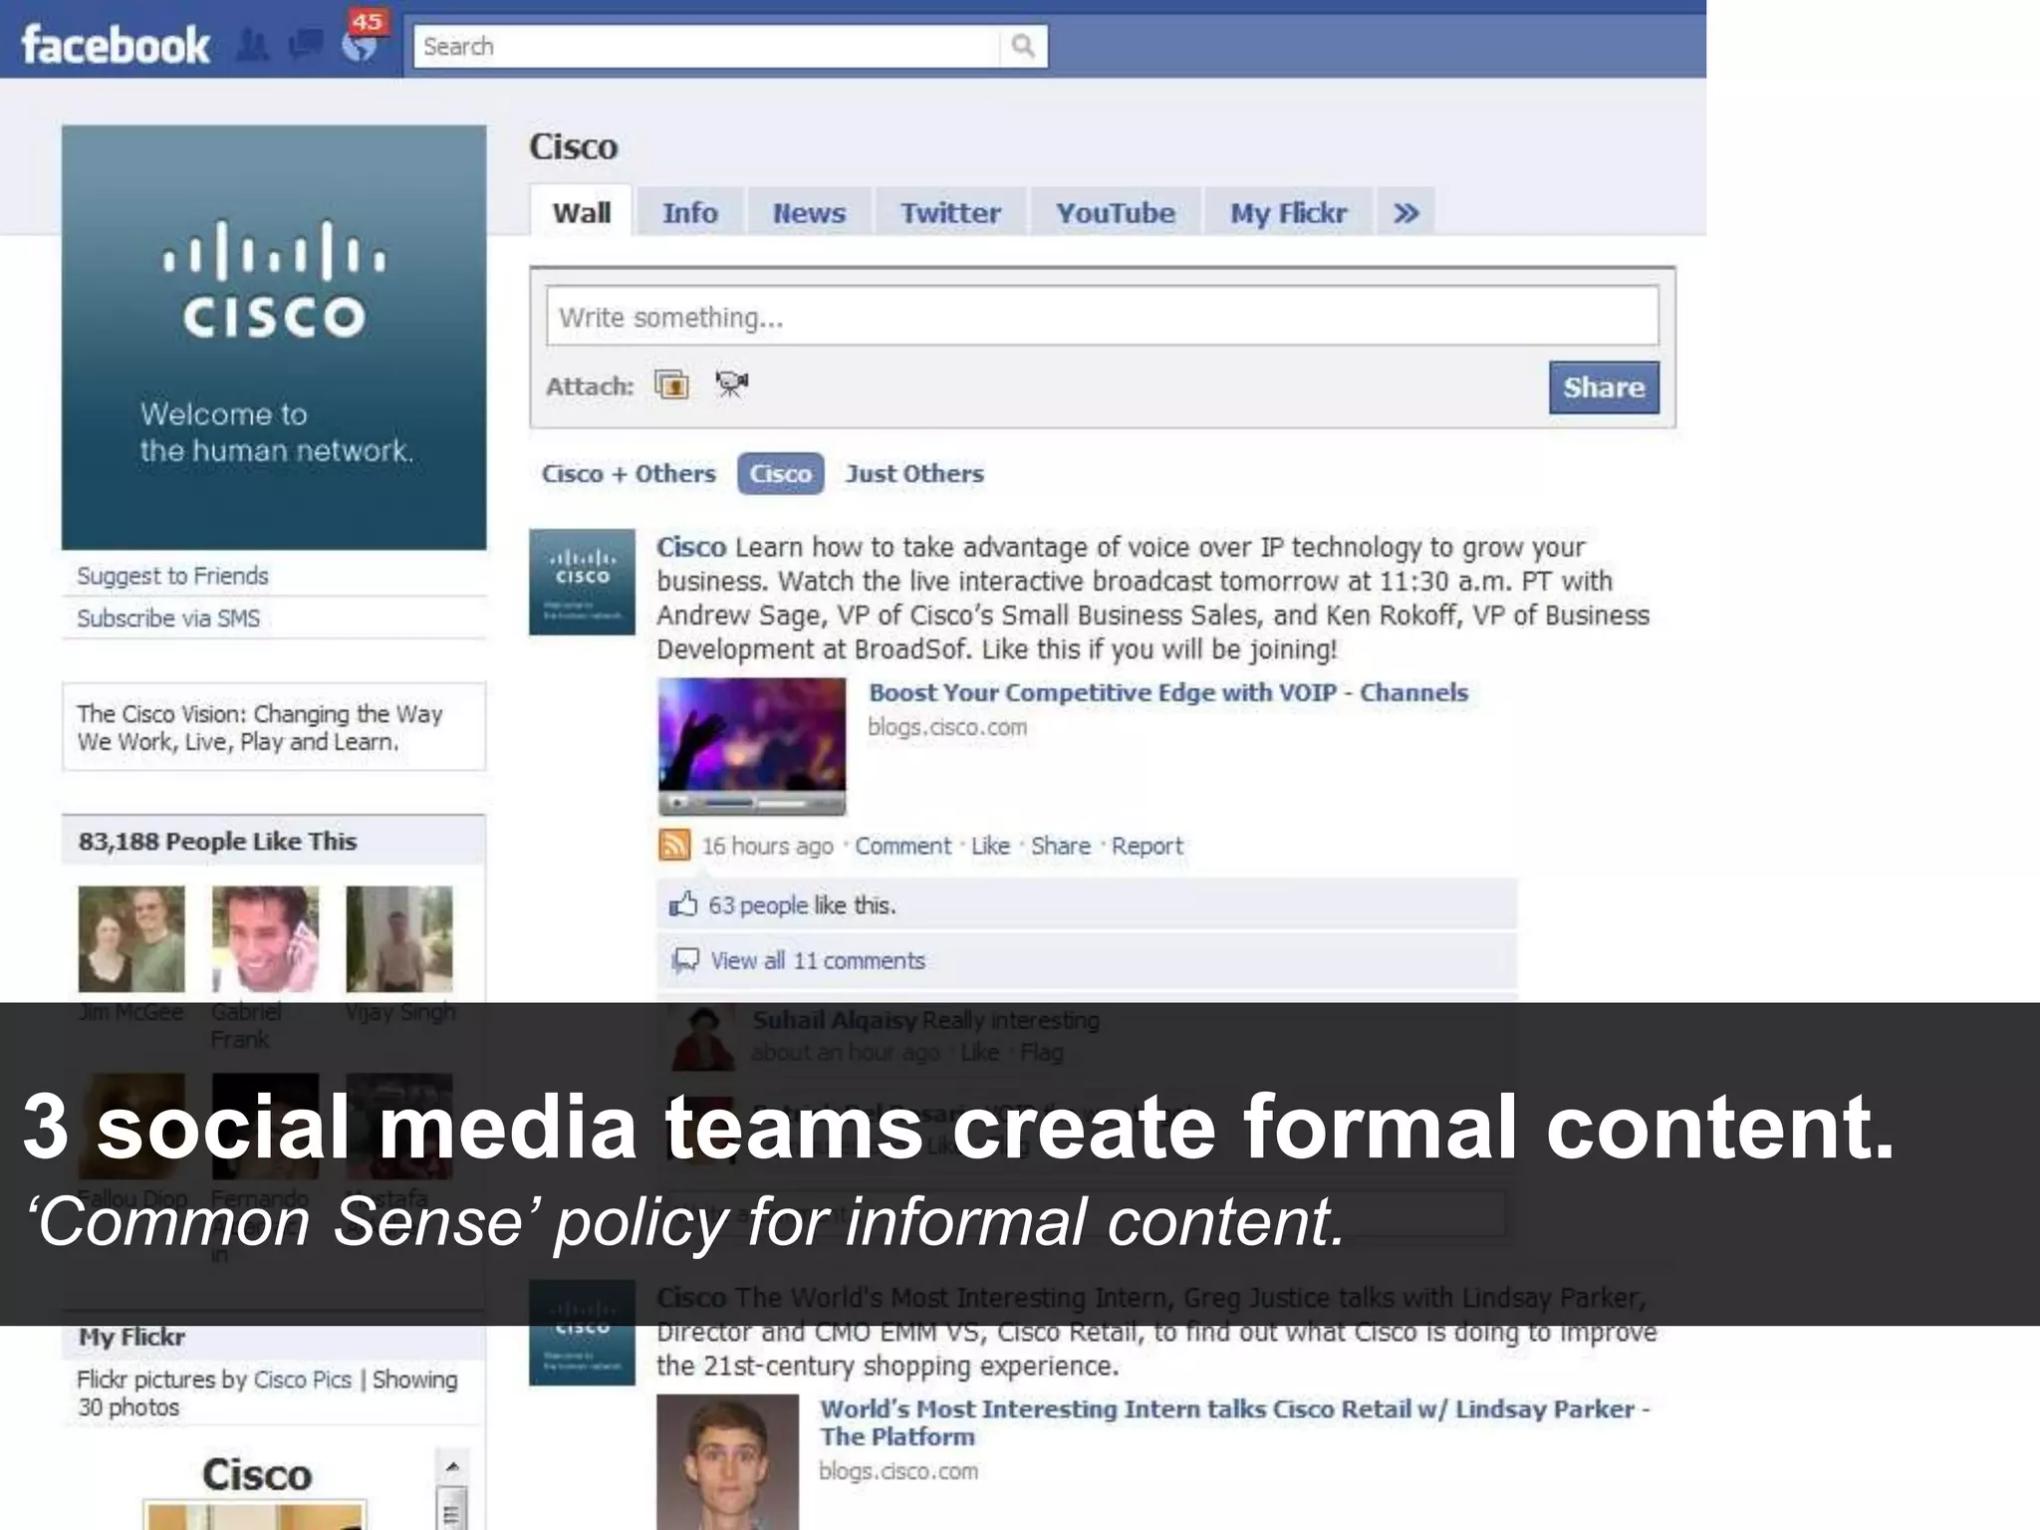Click the RSS feed icon beside 16 hours ago

[674, 845]
